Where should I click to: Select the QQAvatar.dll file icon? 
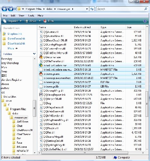[41, 32]
